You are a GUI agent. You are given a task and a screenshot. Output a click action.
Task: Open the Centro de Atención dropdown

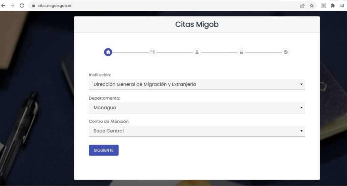(197, 131)
